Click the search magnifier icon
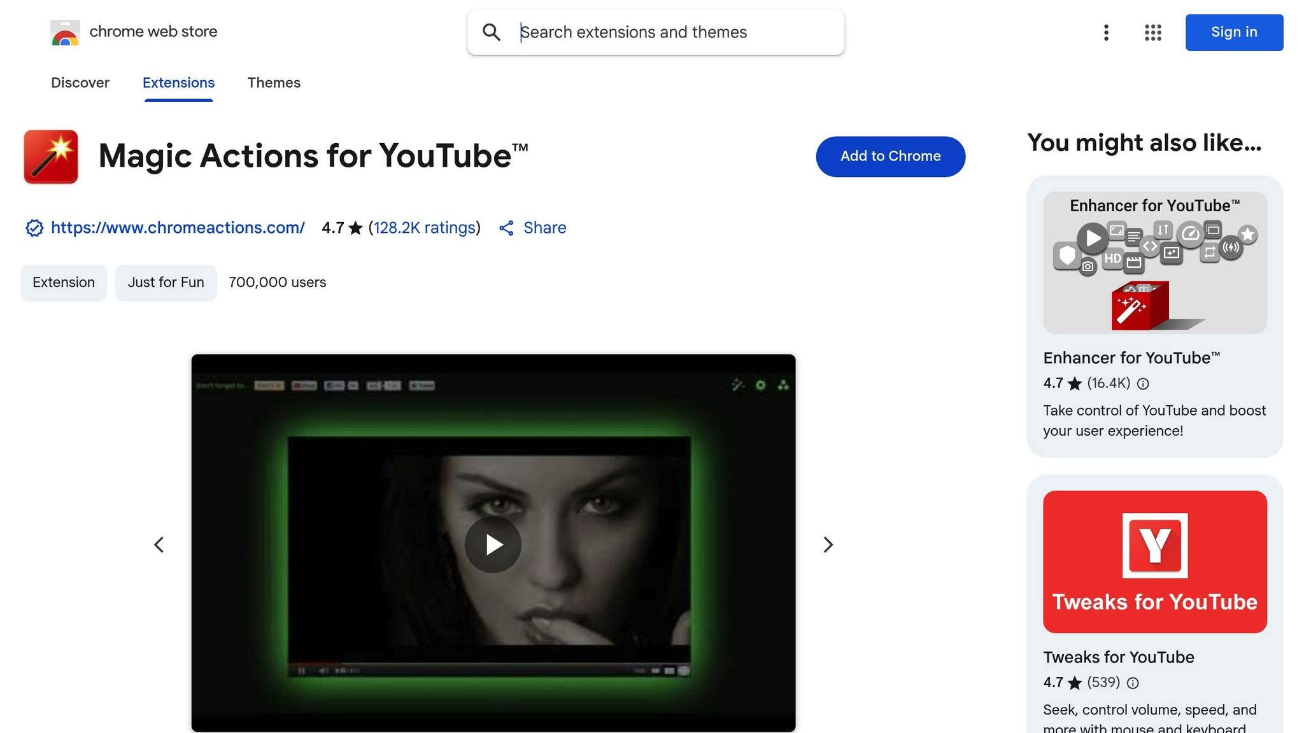This screenshot has height=733, width=1304. point(492,32)
